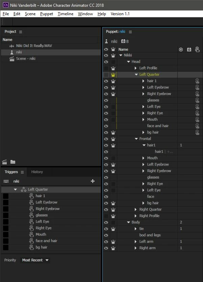Show the Left Quarter layer with its visibility box
This screenshot has height=282, width=203.
(106, 75)
